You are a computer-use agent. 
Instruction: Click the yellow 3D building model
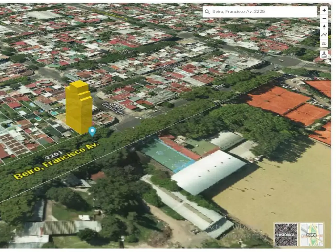pos(79,107)
